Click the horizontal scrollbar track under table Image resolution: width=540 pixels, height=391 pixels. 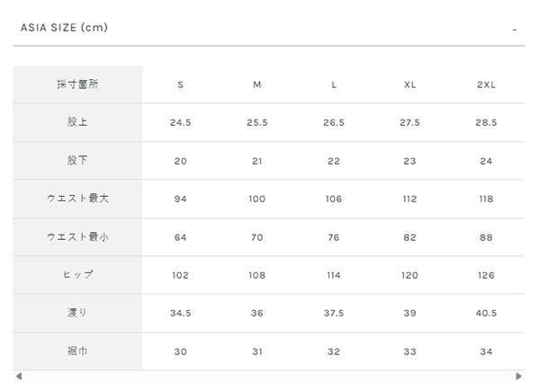(270, 376)
